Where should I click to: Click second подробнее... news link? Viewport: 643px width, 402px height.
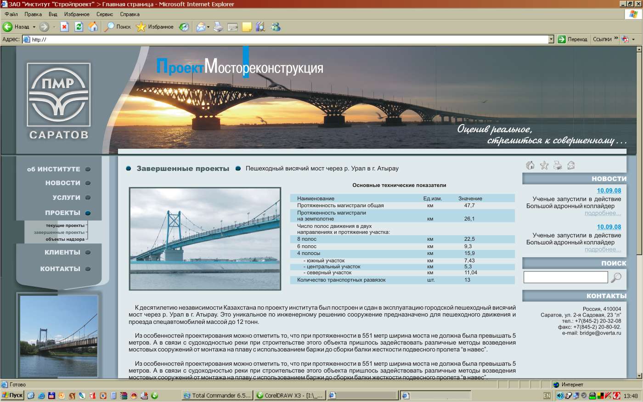603,249
